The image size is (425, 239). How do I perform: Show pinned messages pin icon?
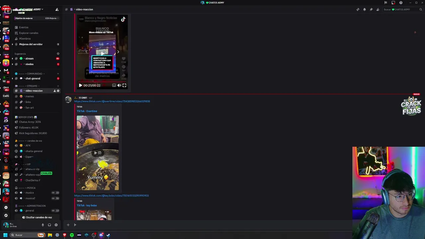click(371, 9)
